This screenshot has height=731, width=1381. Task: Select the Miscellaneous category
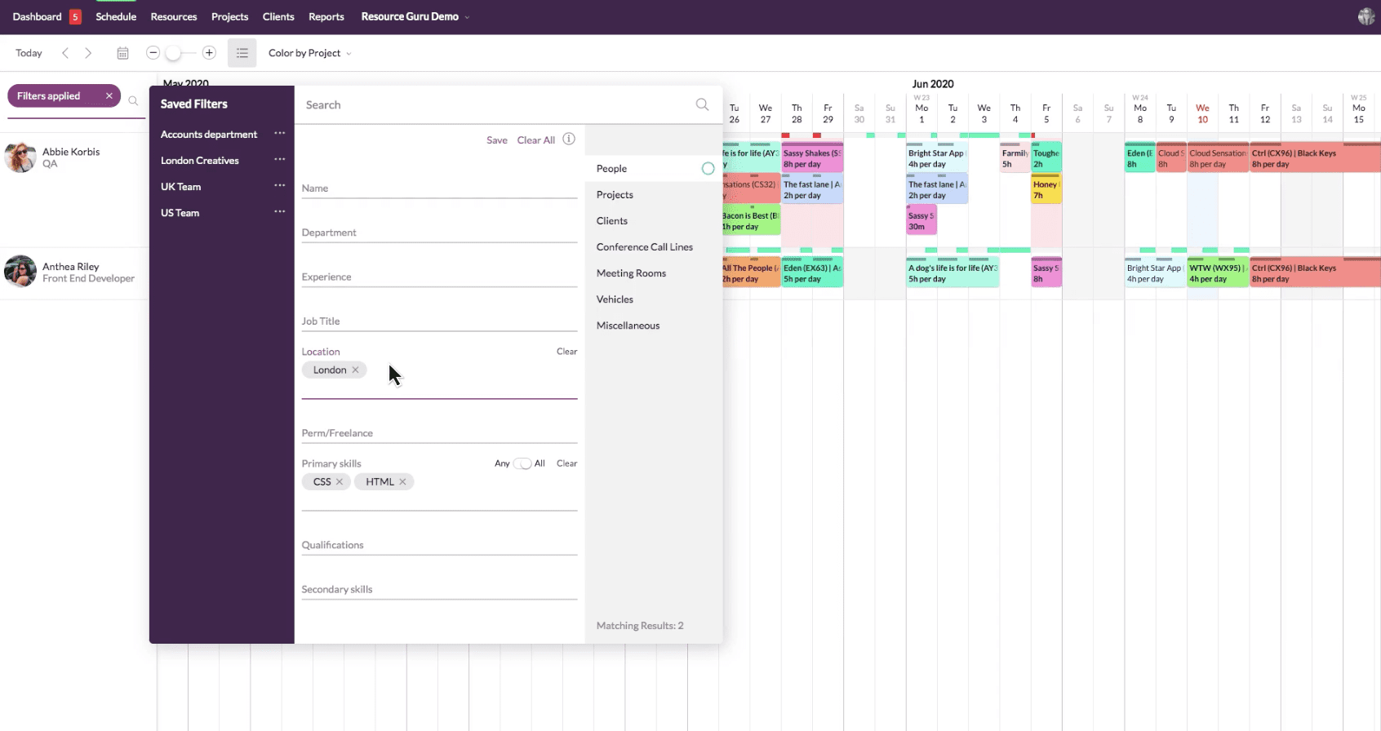pos(628,326)
